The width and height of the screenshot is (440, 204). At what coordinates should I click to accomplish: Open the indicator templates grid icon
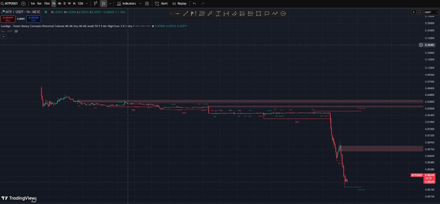pos(147,3)
